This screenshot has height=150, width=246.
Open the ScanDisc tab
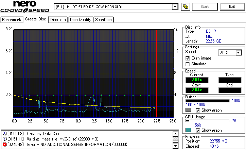tap(103, 20)
